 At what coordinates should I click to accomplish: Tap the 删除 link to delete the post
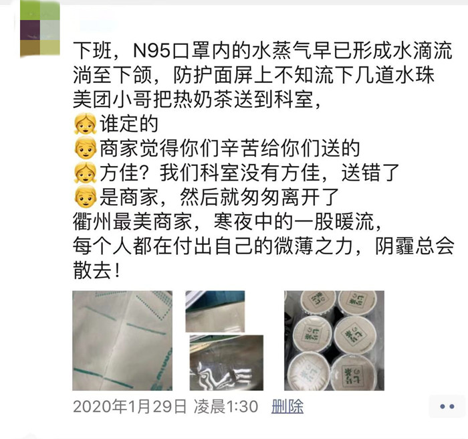(287, 406)
